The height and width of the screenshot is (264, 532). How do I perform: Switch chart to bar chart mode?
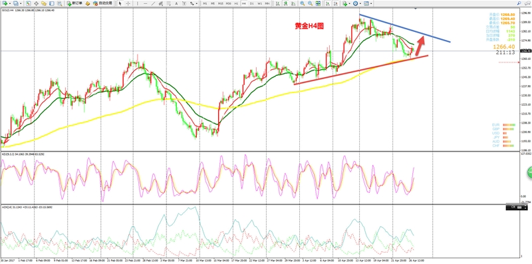coord(277,3)
